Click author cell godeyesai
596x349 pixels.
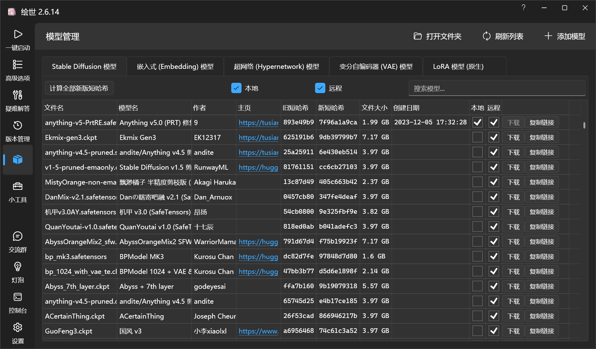[210, 286]
